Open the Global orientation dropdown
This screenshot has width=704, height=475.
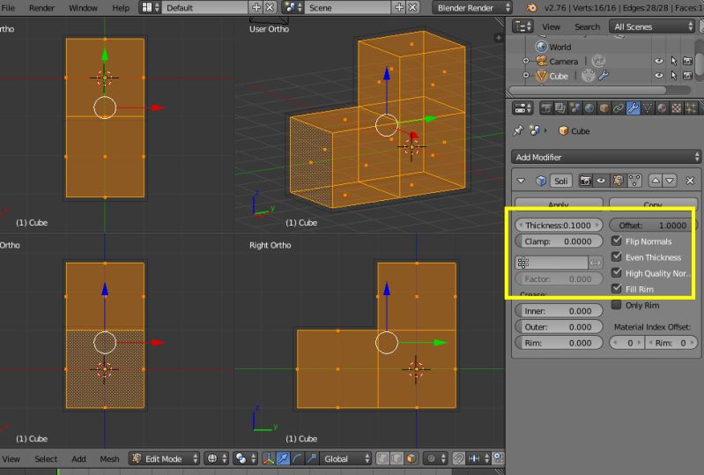[345, 458]
